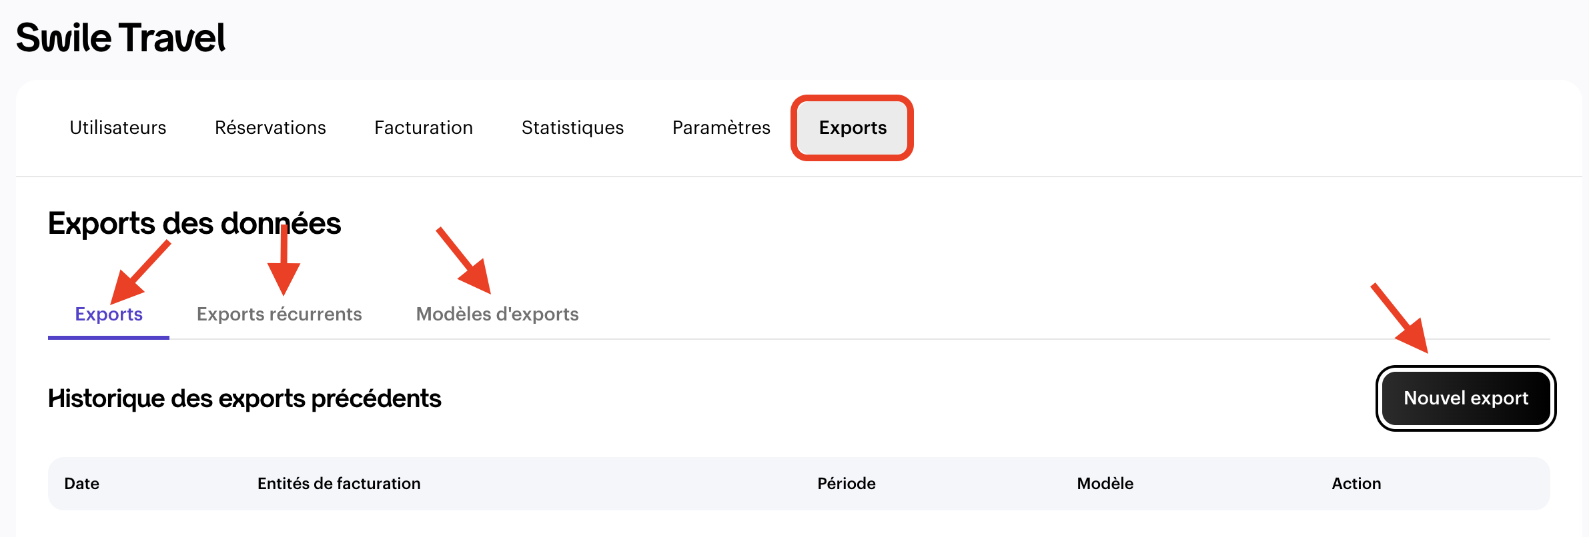Switch to Exports récurrents sub-tab
The height and width of the screenshot is (537, 1589).
(x=279, y=314)
